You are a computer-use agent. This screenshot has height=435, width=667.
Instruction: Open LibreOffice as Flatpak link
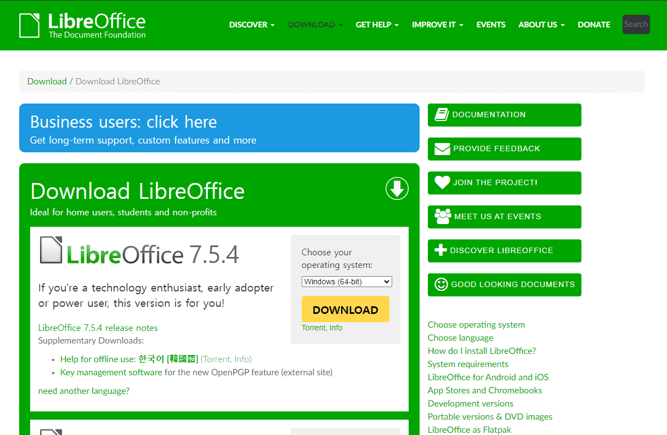470,430
